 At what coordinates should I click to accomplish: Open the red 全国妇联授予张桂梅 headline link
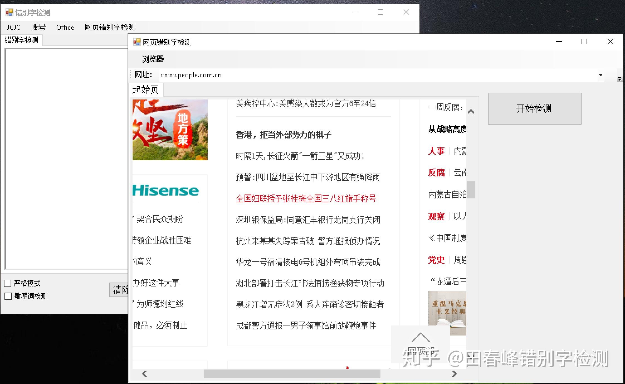(306, 199)
